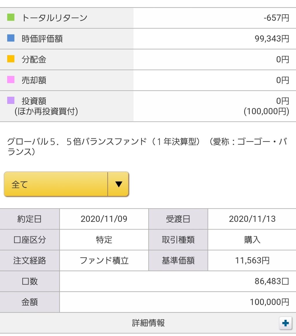Click the 口数 value 86,483口
The width and height of the screenshot is (296, 336).
tap(272, 281)
